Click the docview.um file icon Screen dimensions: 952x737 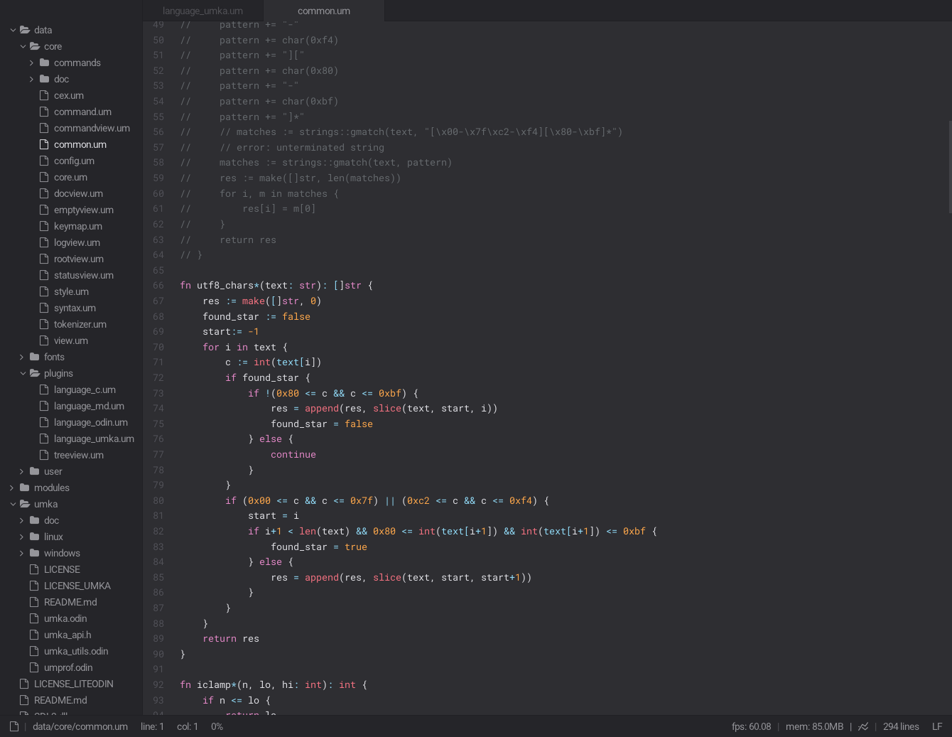tap(44, 193)
